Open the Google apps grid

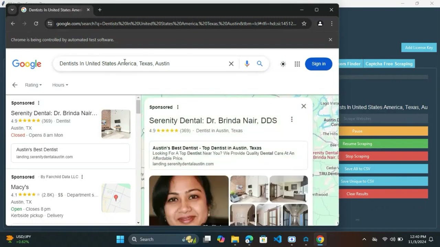[297, 64]
